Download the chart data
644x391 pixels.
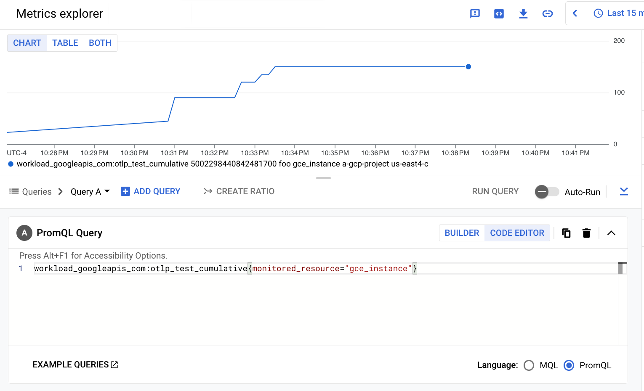[523, 13]
